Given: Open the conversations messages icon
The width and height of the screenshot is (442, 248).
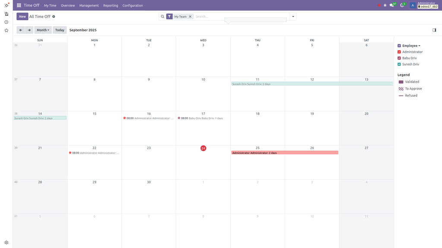Looking at the screenshot, I should pos(392,5).
